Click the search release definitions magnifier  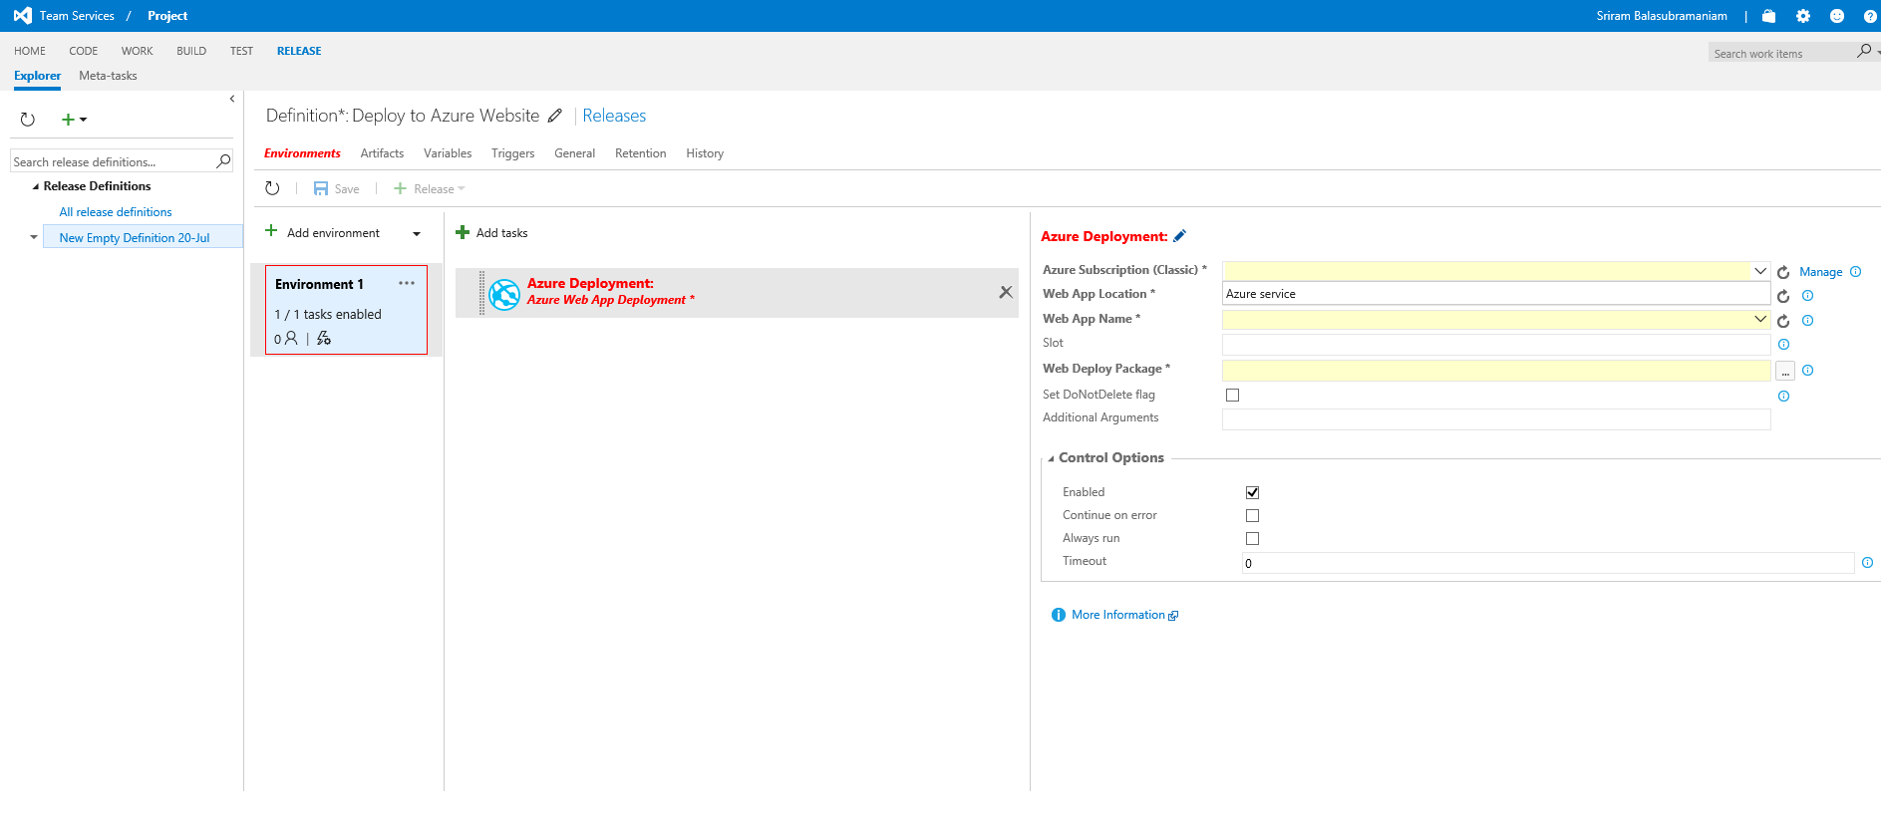(223, 160)
